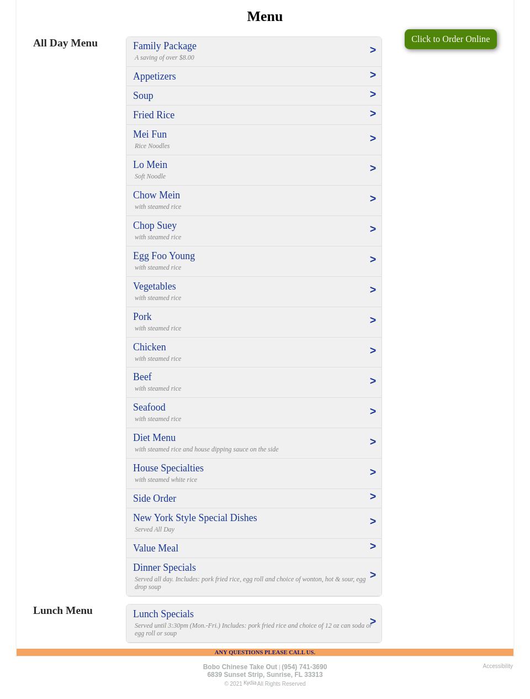Select the Fried Rice category
The height and width of the screenshot is (699, 530).
[x=153, y=115]
